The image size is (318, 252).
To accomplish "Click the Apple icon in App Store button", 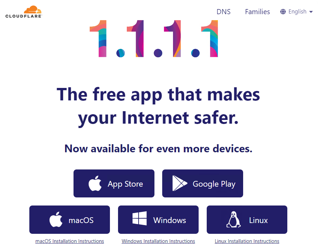I will (x=95, y=183).
